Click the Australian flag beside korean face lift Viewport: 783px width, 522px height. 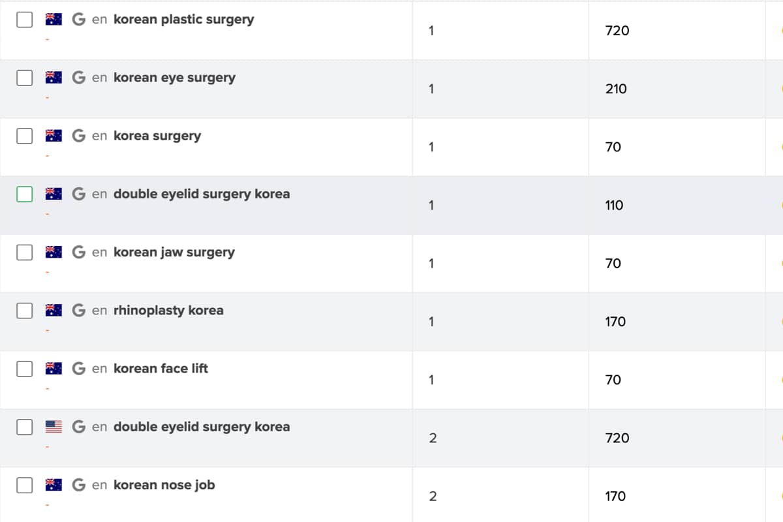(54, 369)
